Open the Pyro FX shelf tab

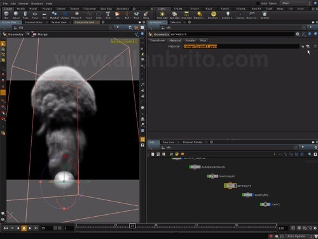[x=256, y=9]
